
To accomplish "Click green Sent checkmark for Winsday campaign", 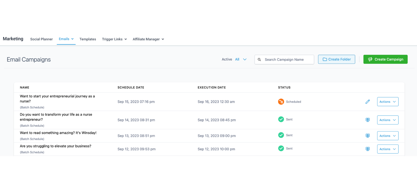I will click(x=281, y=135).
